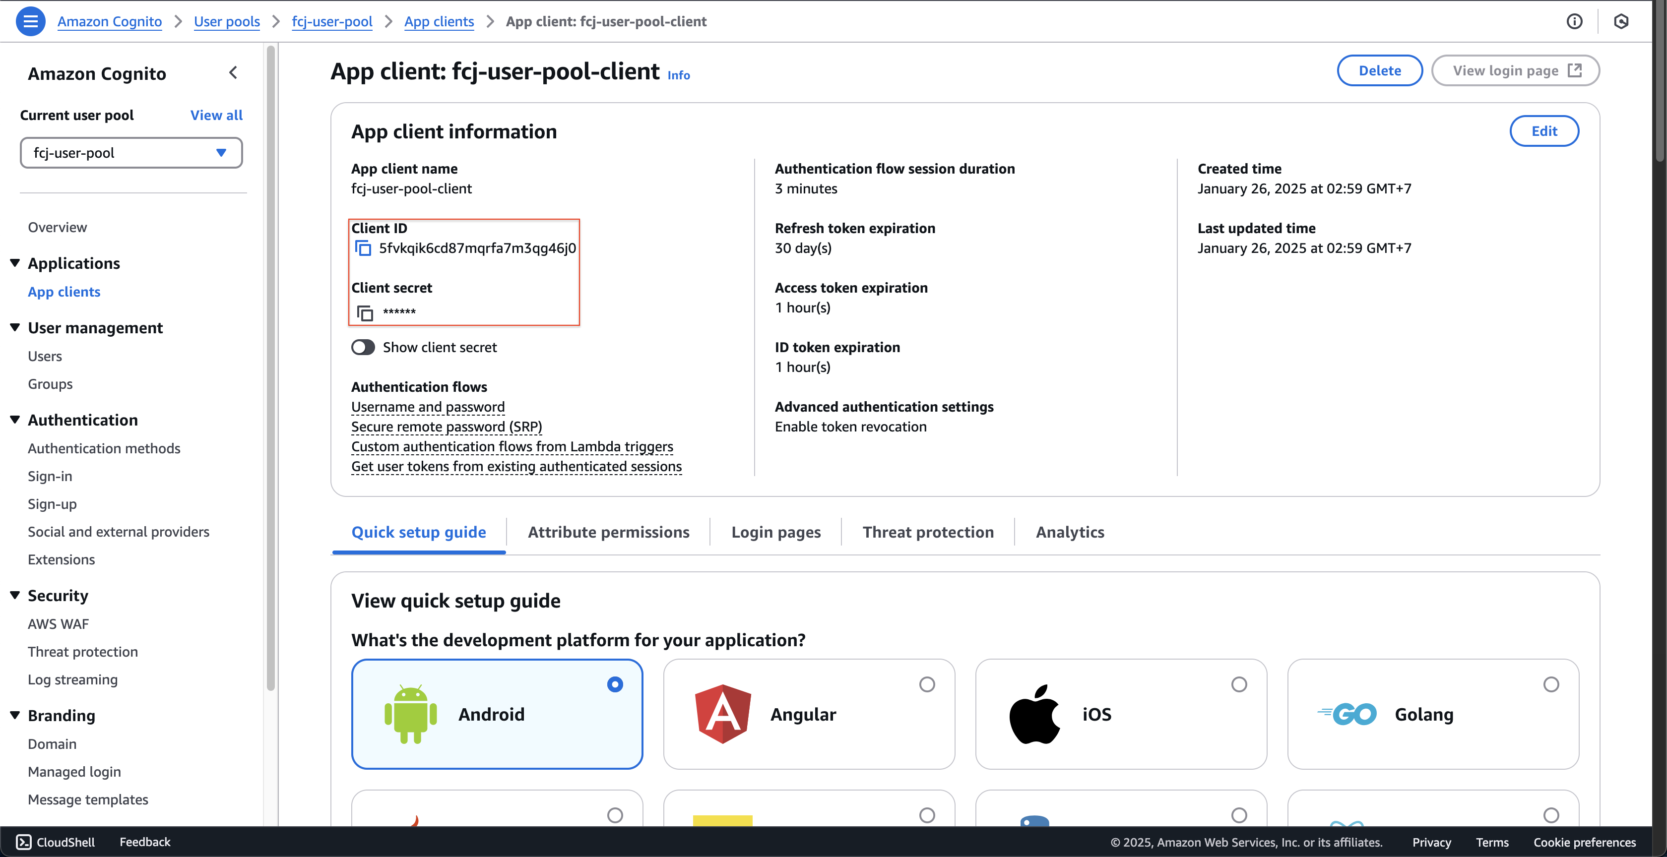
Task: Collapse the Security section
Action: click(15, 595)
